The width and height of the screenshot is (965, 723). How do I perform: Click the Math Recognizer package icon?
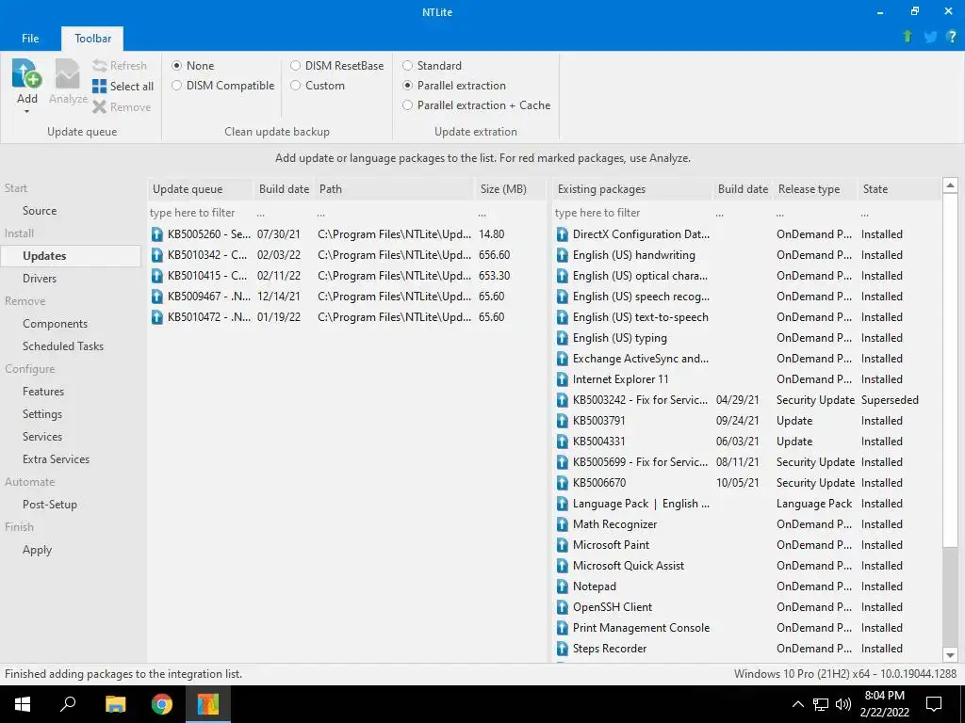point(563,524)
